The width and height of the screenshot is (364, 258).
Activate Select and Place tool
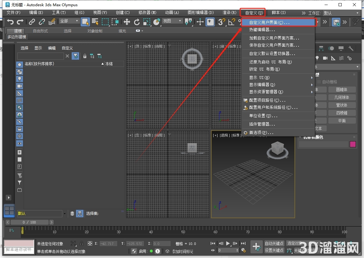tap(157, 22)
